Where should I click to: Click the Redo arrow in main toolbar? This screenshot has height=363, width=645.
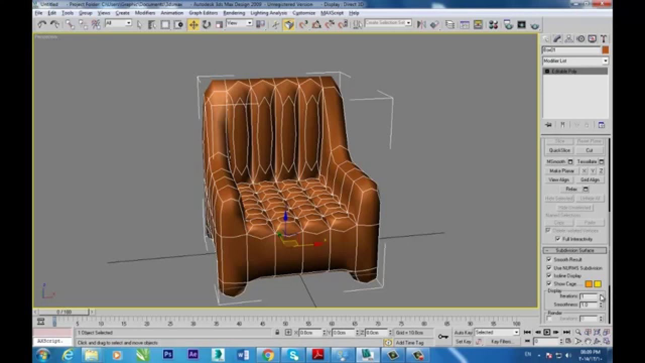coord(55,24)
